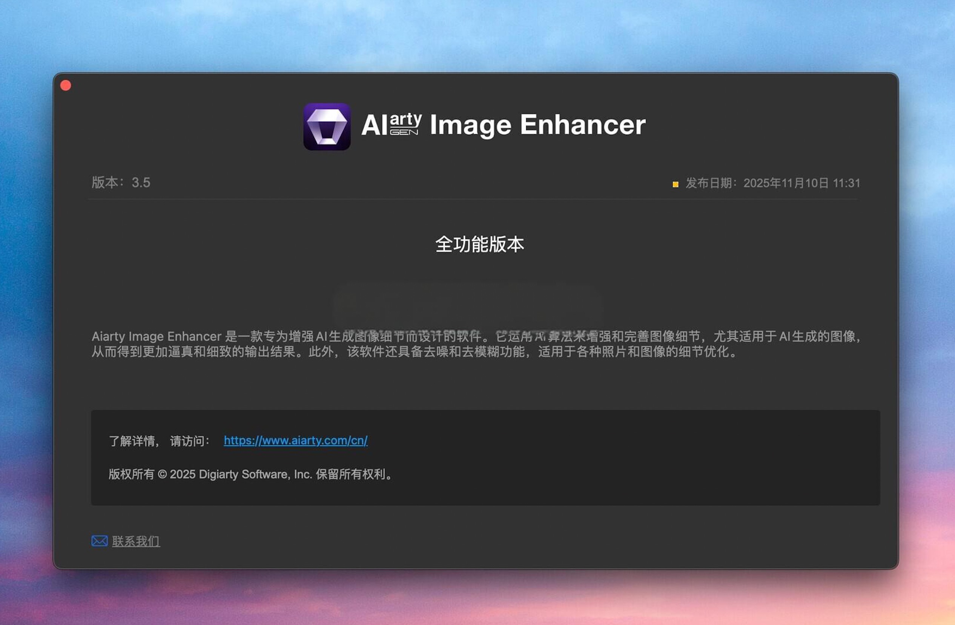Click the white diamond symbol inside the logo
This screenshot has width=955, height=625.
(328, 126)
